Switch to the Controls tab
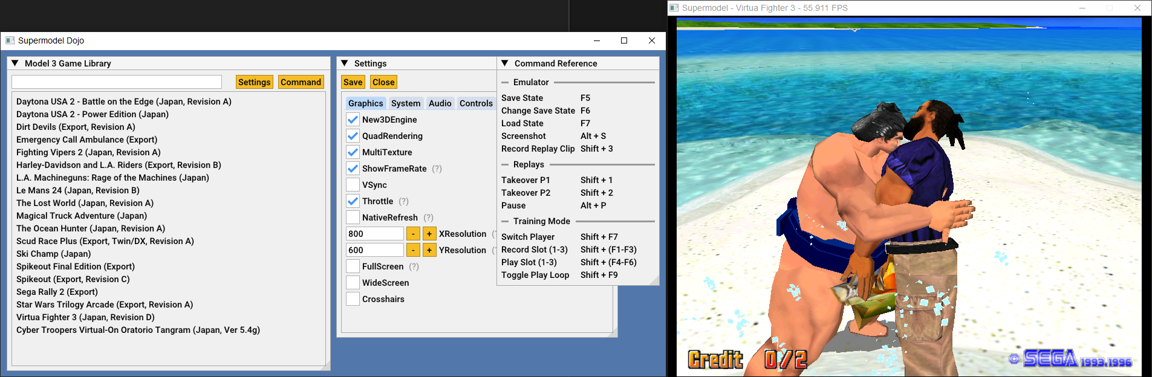Screen dimensions: 1152x377 tap(476, 103)
